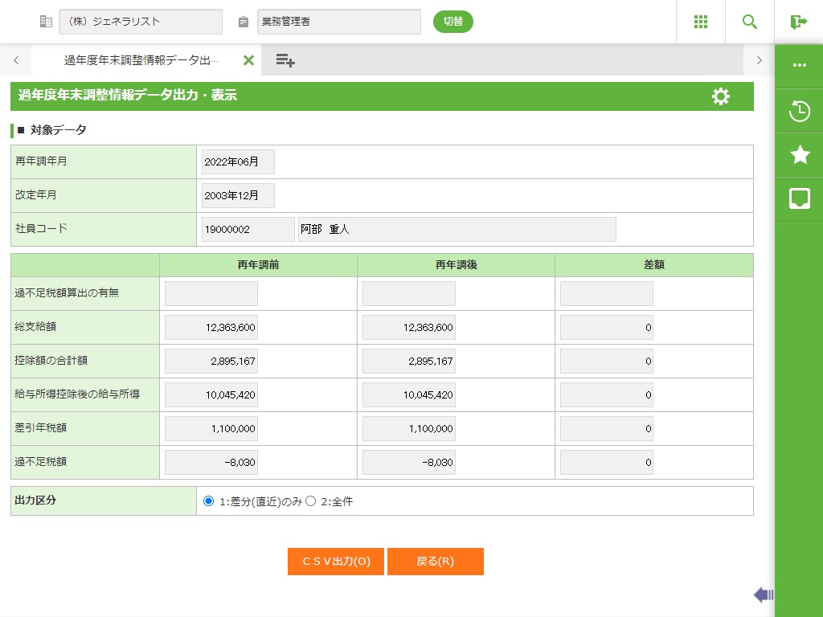
Task: Open the apps grid menu icon
Action: coord(700,22)
